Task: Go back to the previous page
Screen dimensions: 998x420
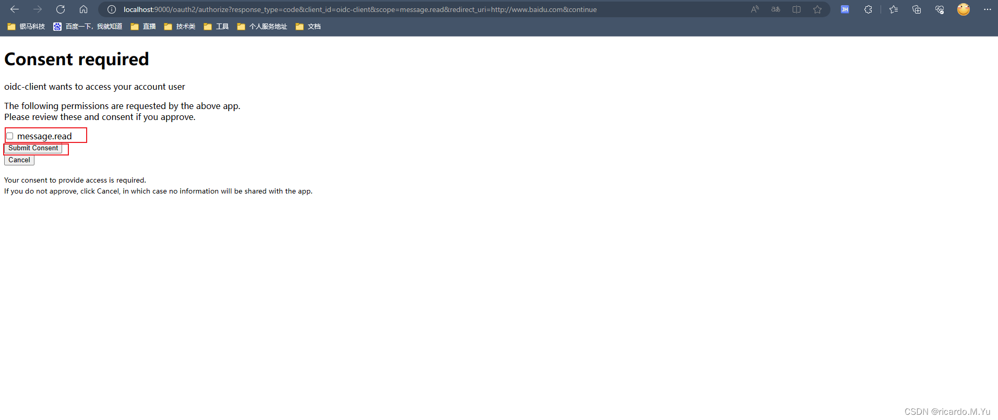Action: [15, 9]
